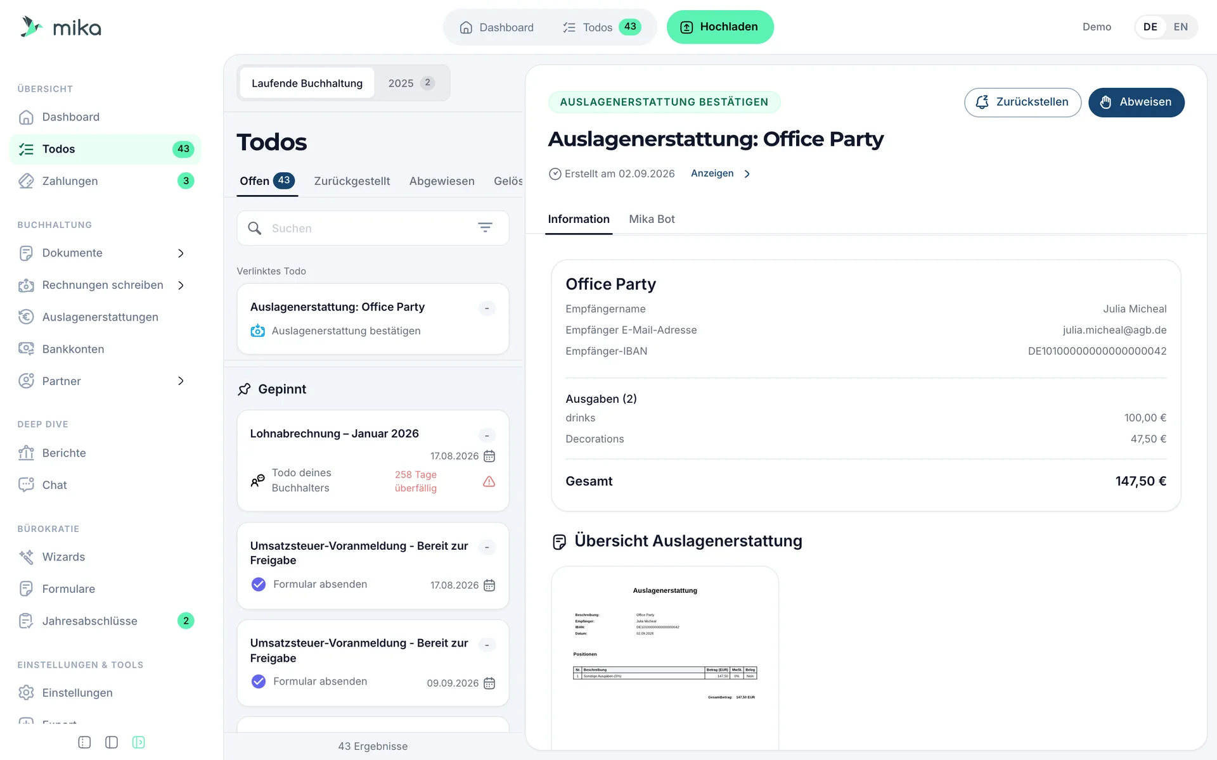The width and height of the screenshot is (1217, 760).
Task: Open the 2025 year selector
Action: click(x=411, y=83)
